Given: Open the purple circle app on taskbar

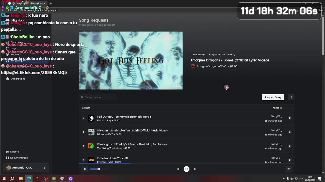Looking at the screenshot, I should 71,178.
